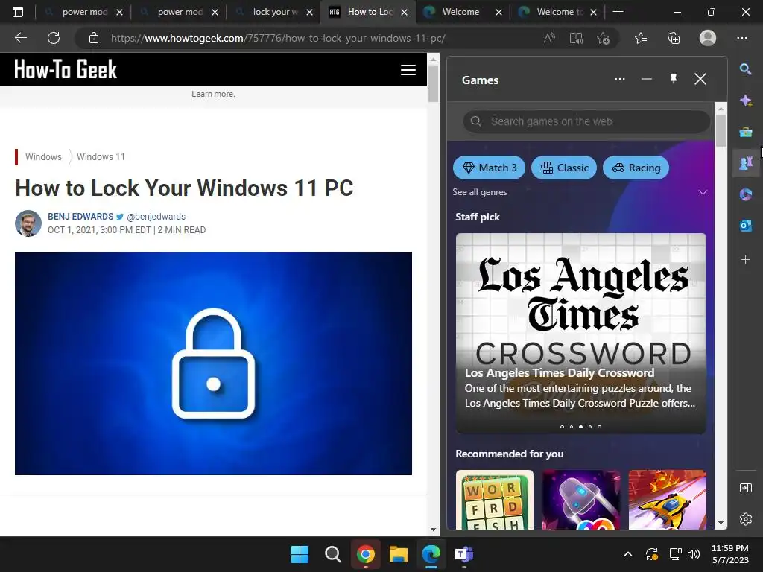Select Classic genre chip
This screenshot has height=572, width=763.
pyautogui.click(x=564, y=168)
